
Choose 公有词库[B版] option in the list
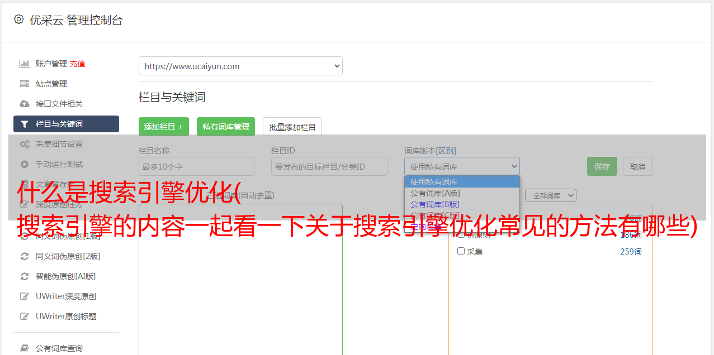click(x=462, y=204)
